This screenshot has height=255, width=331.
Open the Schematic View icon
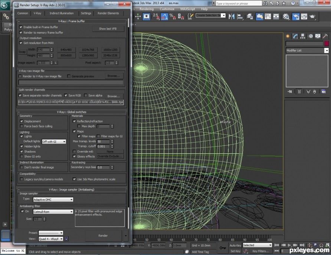pos(276,16)
